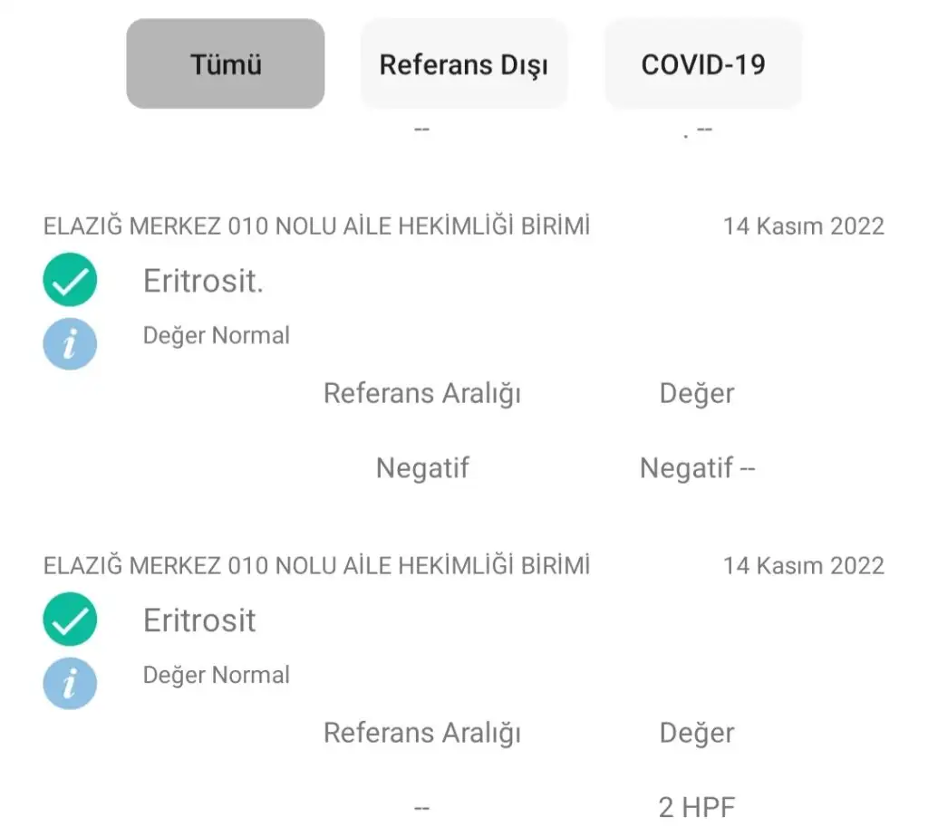The height and width of the screenshot is (836, 928).
Task: Switch to the Referans Dışı tab
Action: click(463, 64)
